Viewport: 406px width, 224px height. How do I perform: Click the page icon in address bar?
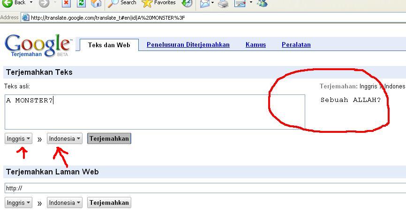pos(25,18)
